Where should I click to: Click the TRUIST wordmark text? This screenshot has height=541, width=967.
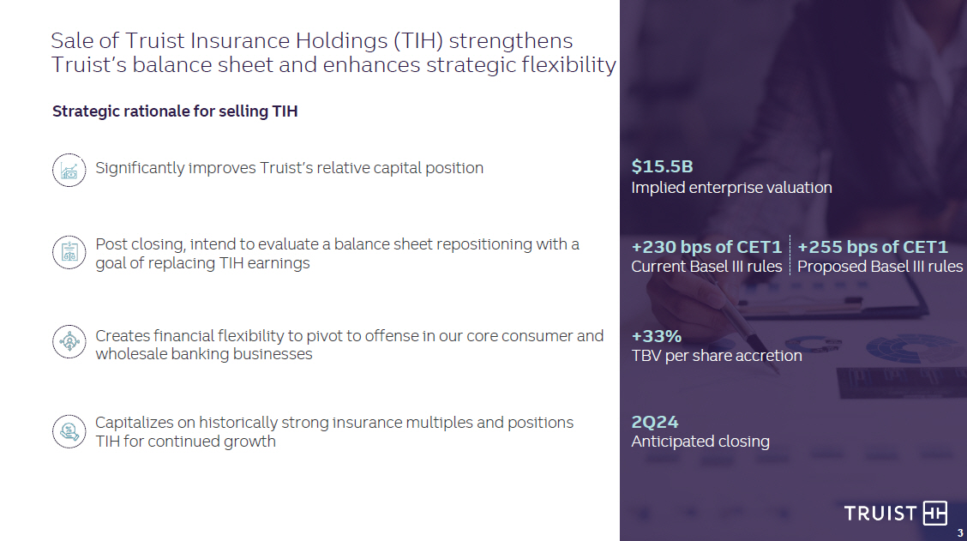880,514
